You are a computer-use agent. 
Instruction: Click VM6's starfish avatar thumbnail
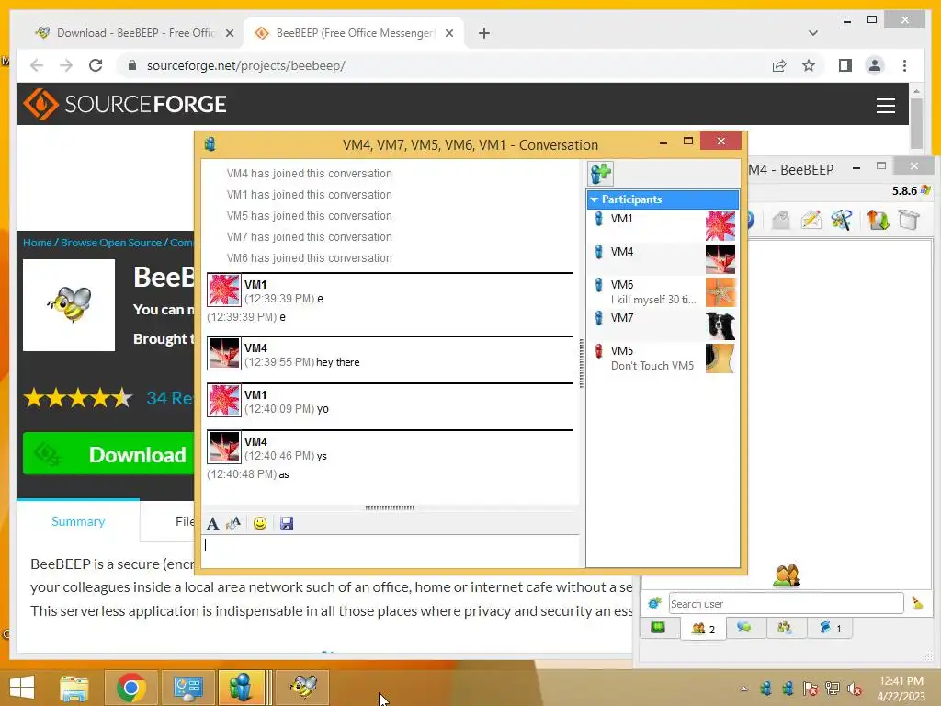(x=720, y=292)
